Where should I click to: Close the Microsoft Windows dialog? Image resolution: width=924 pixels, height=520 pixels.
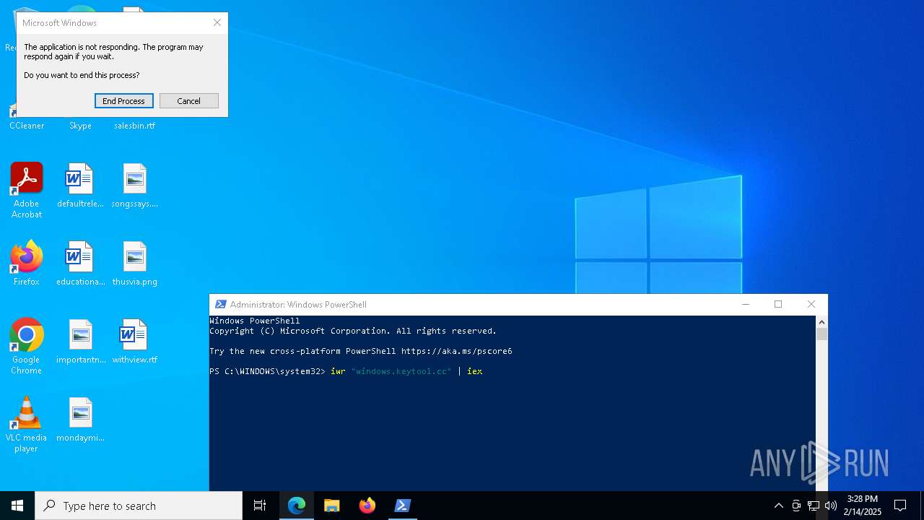(x=217, y=22)
